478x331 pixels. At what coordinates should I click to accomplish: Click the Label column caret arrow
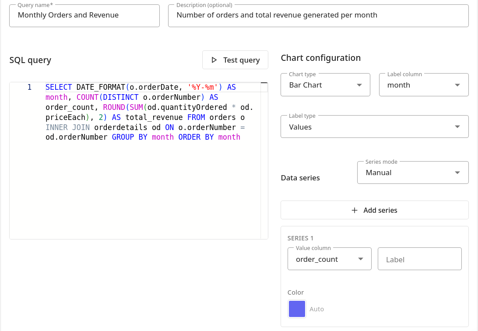[x=457, y=85]
